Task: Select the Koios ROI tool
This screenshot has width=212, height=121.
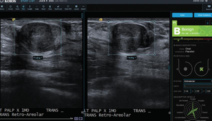Action: (x=68, y=7)
